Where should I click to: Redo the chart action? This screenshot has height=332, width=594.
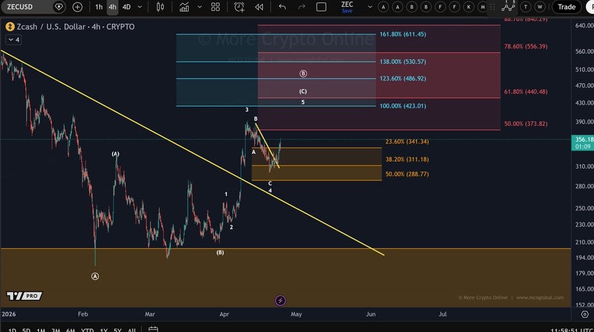click(302, 7)
